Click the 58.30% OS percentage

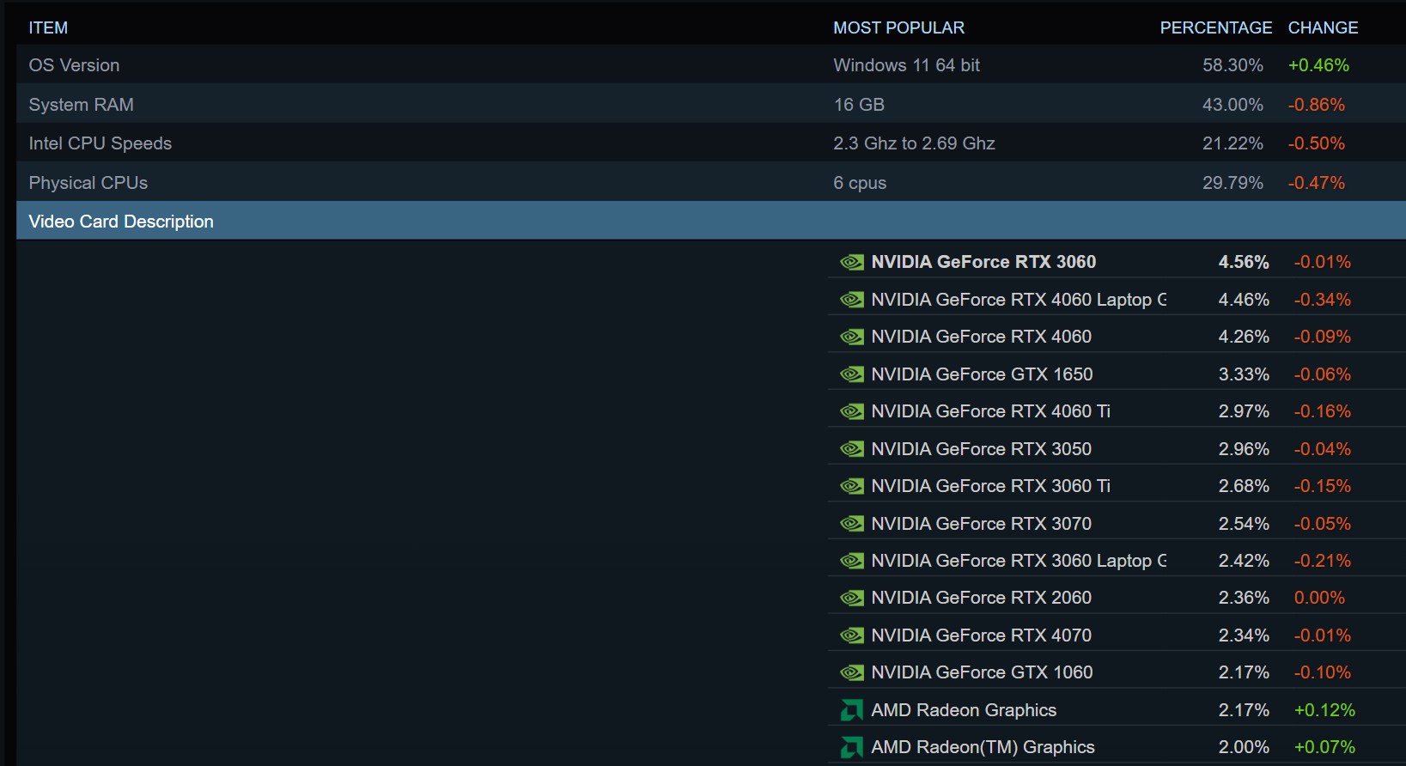click(1233, 65)
